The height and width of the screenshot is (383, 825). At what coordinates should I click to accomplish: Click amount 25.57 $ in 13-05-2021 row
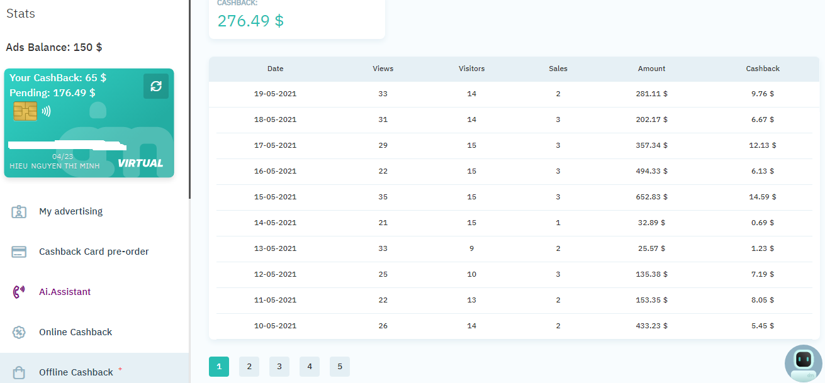tap(651, 248)
